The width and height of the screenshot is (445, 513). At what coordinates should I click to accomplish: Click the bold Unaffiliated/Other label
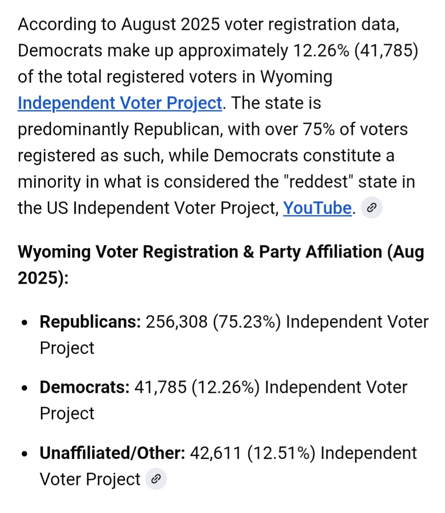(112, 453)
